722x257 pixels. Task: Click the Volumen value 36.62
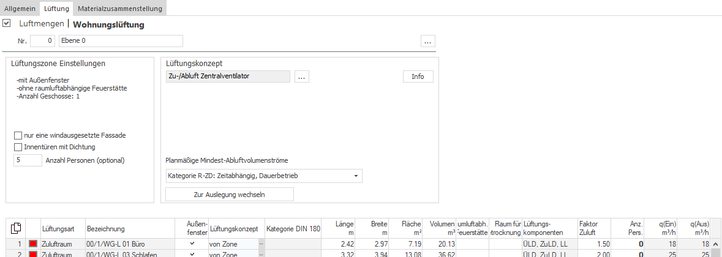coord(439,254)
